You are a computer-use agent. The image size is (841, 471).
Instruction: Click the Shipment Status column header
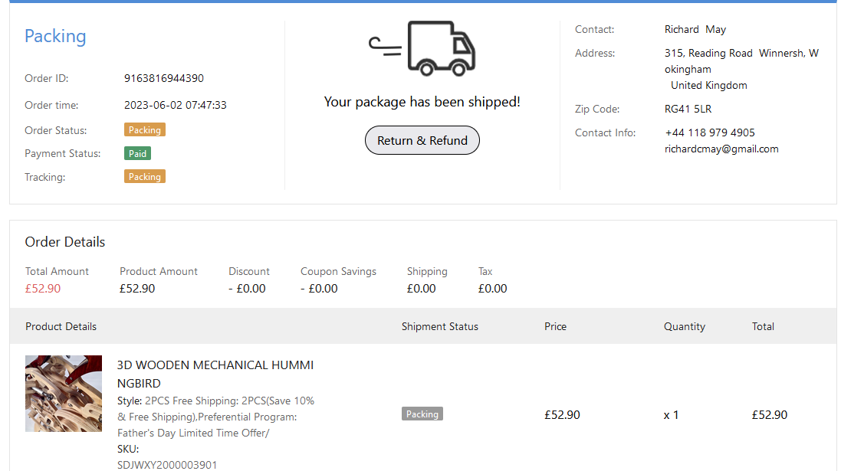pyautogui.click(x=440, y=326)
